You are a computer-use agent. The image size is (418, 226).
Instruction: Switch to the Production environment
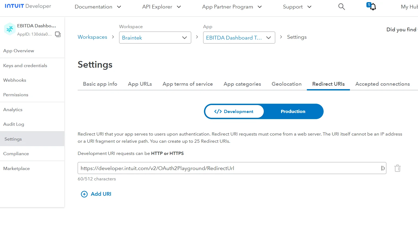click(x=293, y=111)
